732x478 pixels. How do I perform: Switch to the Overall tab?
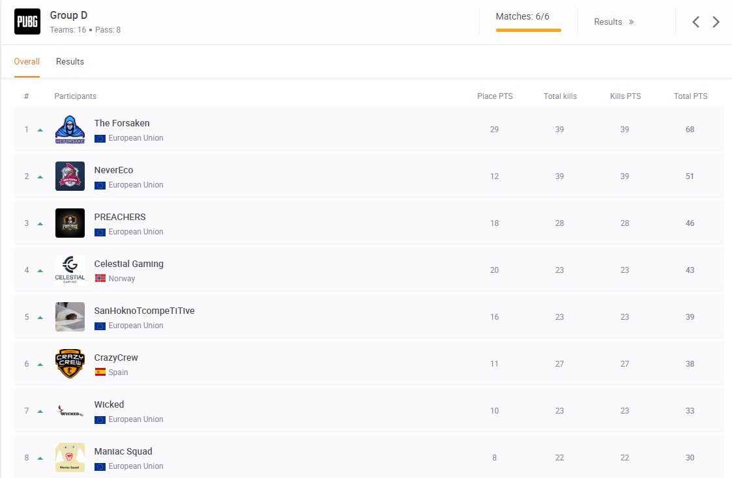(x=27, y=62)
